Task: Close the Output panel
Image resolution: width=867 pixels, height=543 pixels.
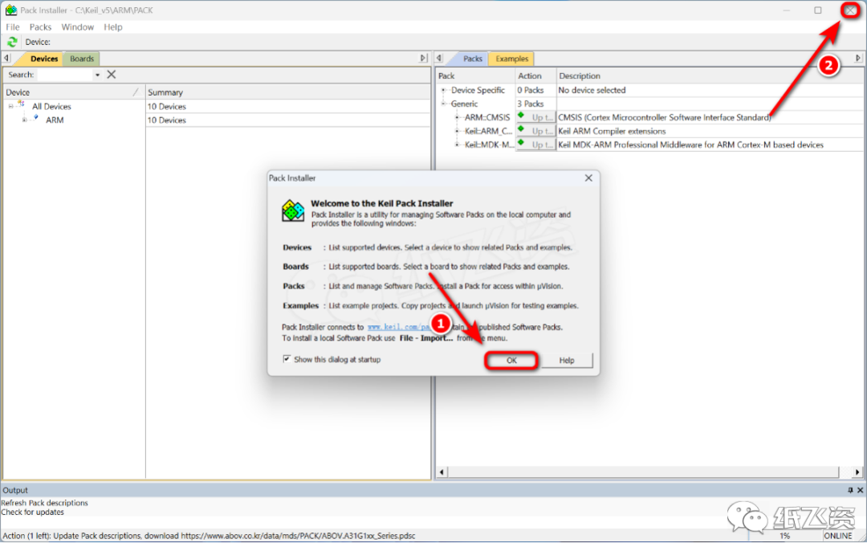Action: [x=861, y=491]
